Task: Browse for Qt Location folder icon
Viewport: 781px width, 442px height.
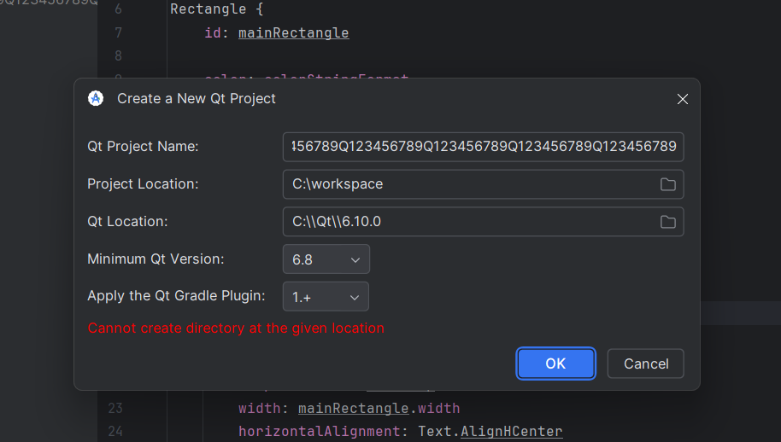Action: (x=667, y=222)
